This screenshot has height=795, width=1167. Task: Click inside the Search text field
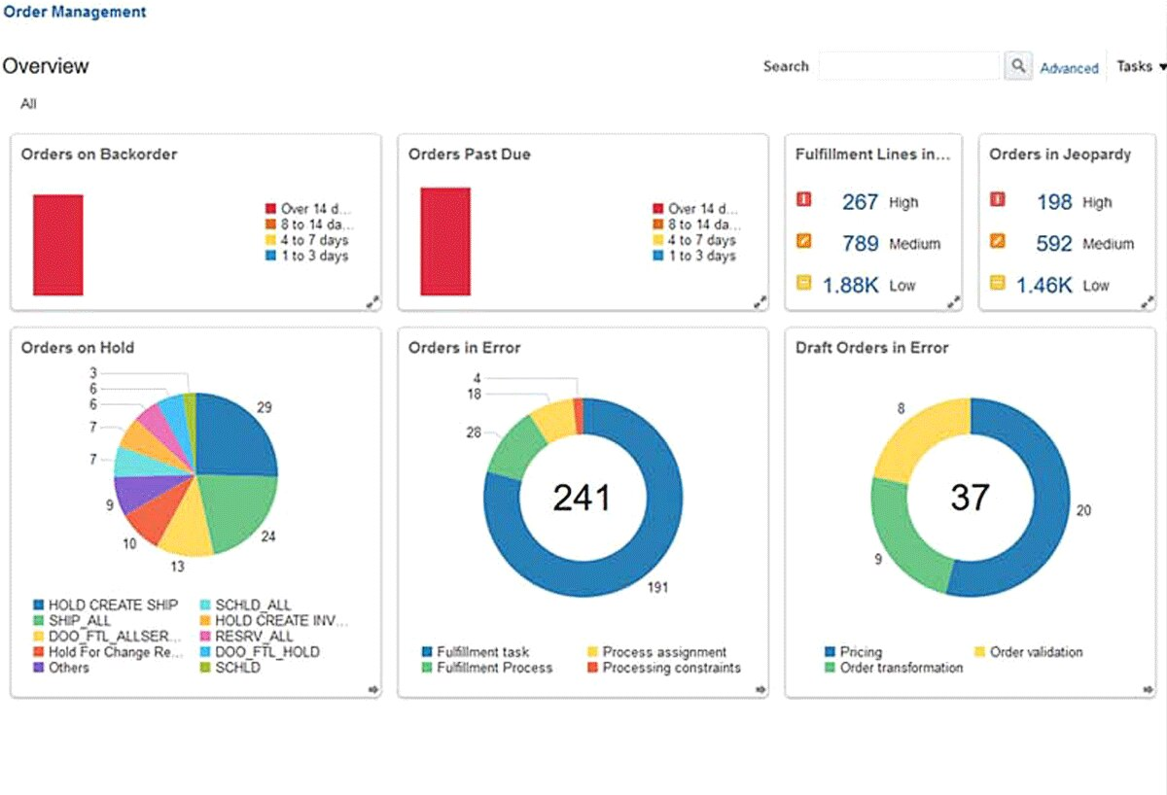tap(908, 66)
